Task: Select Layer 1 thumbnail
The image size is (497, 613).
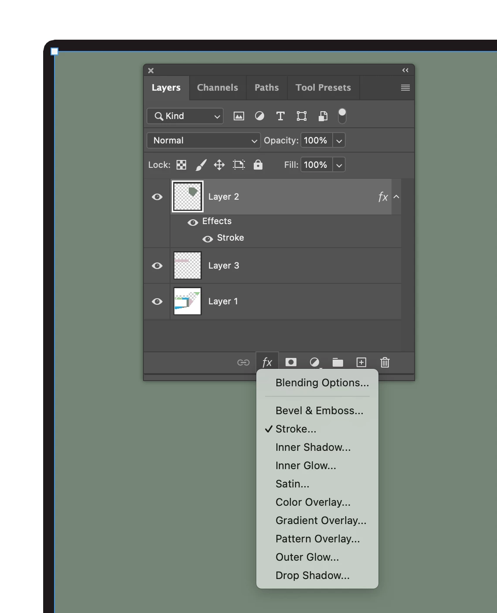Action: pyautogui.click(x=187, y=301)
